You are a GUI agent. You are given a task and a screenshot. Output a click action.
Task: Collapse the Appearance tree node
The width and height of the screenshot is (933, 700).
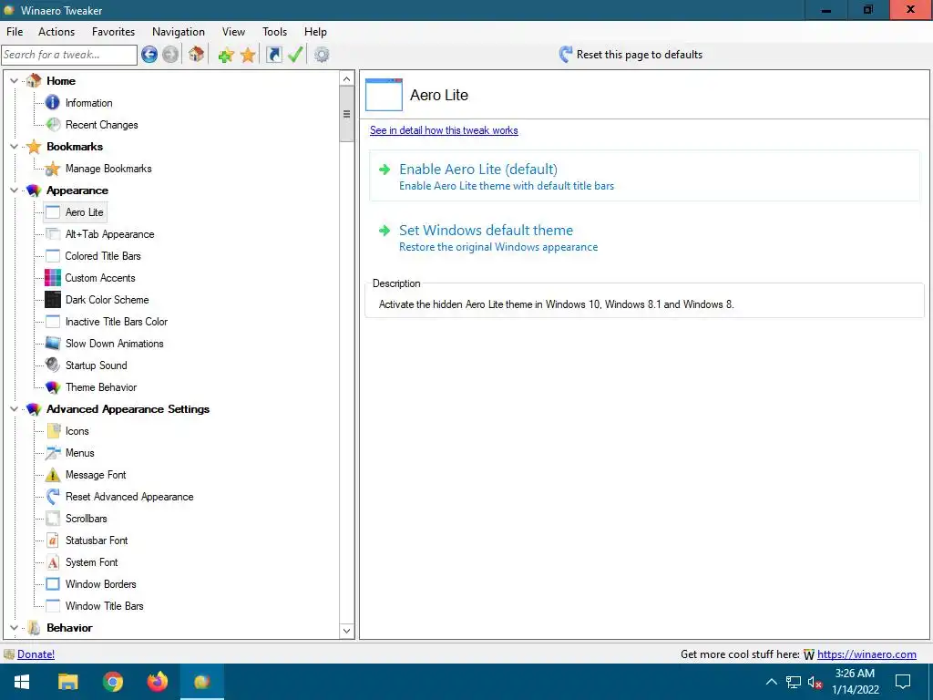[x=14, y=190]
